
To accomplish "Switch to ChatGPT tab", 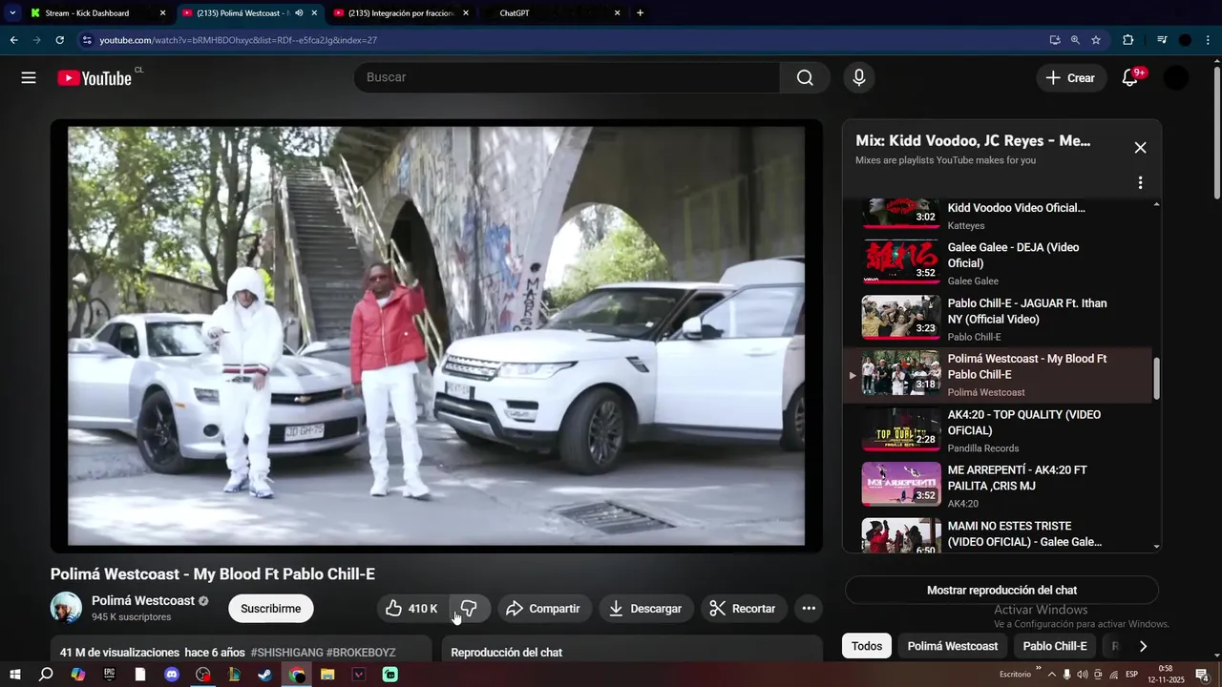I will click(x=552, y=13).
